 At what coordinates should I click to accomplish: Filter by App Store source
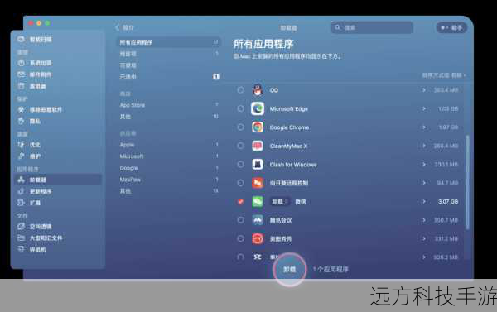tap(169, 105)
